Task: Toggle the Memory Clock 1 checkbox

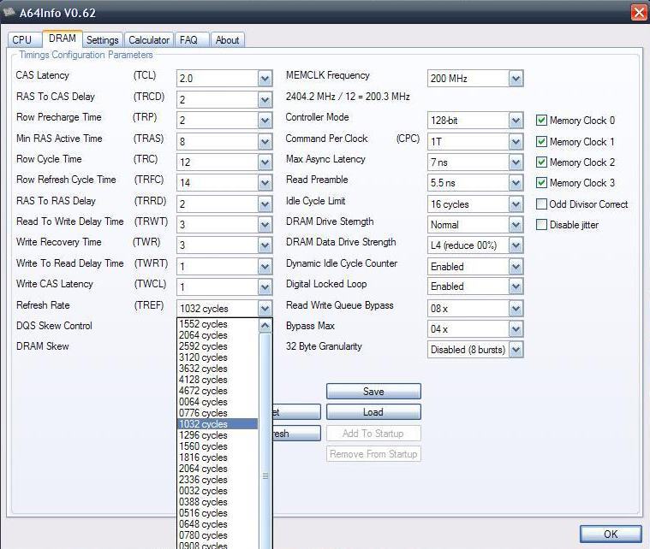Action: point(541,142)
